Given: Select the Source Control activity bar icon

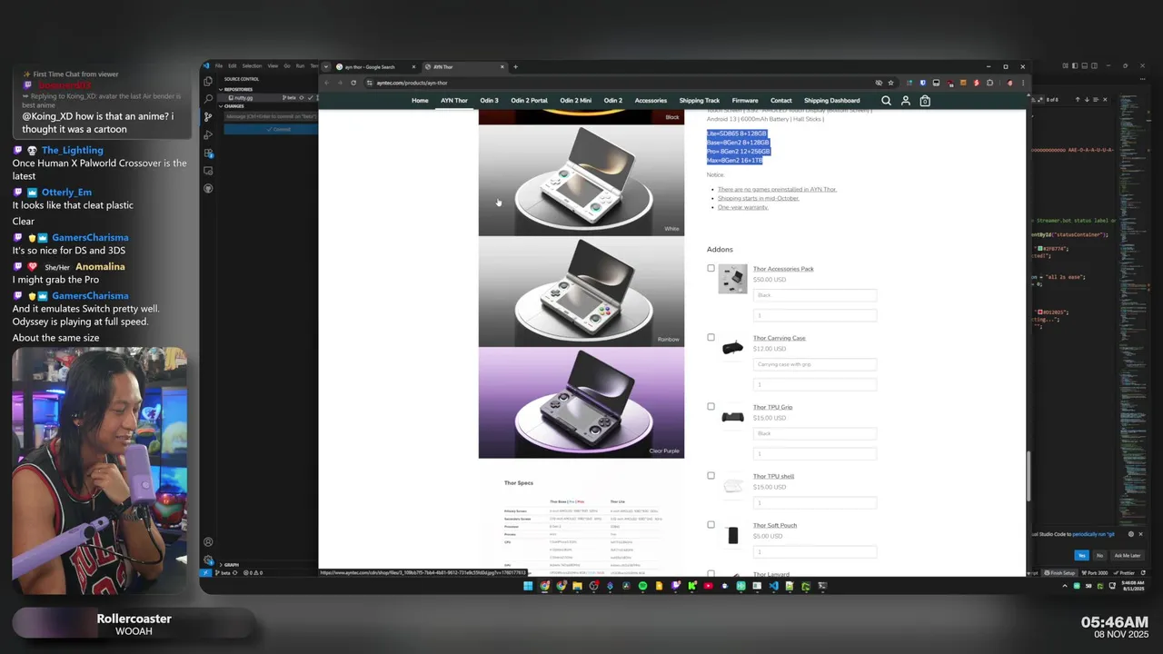Looking at the screenshot, I should pyautogui.click(x=208, y=116).
